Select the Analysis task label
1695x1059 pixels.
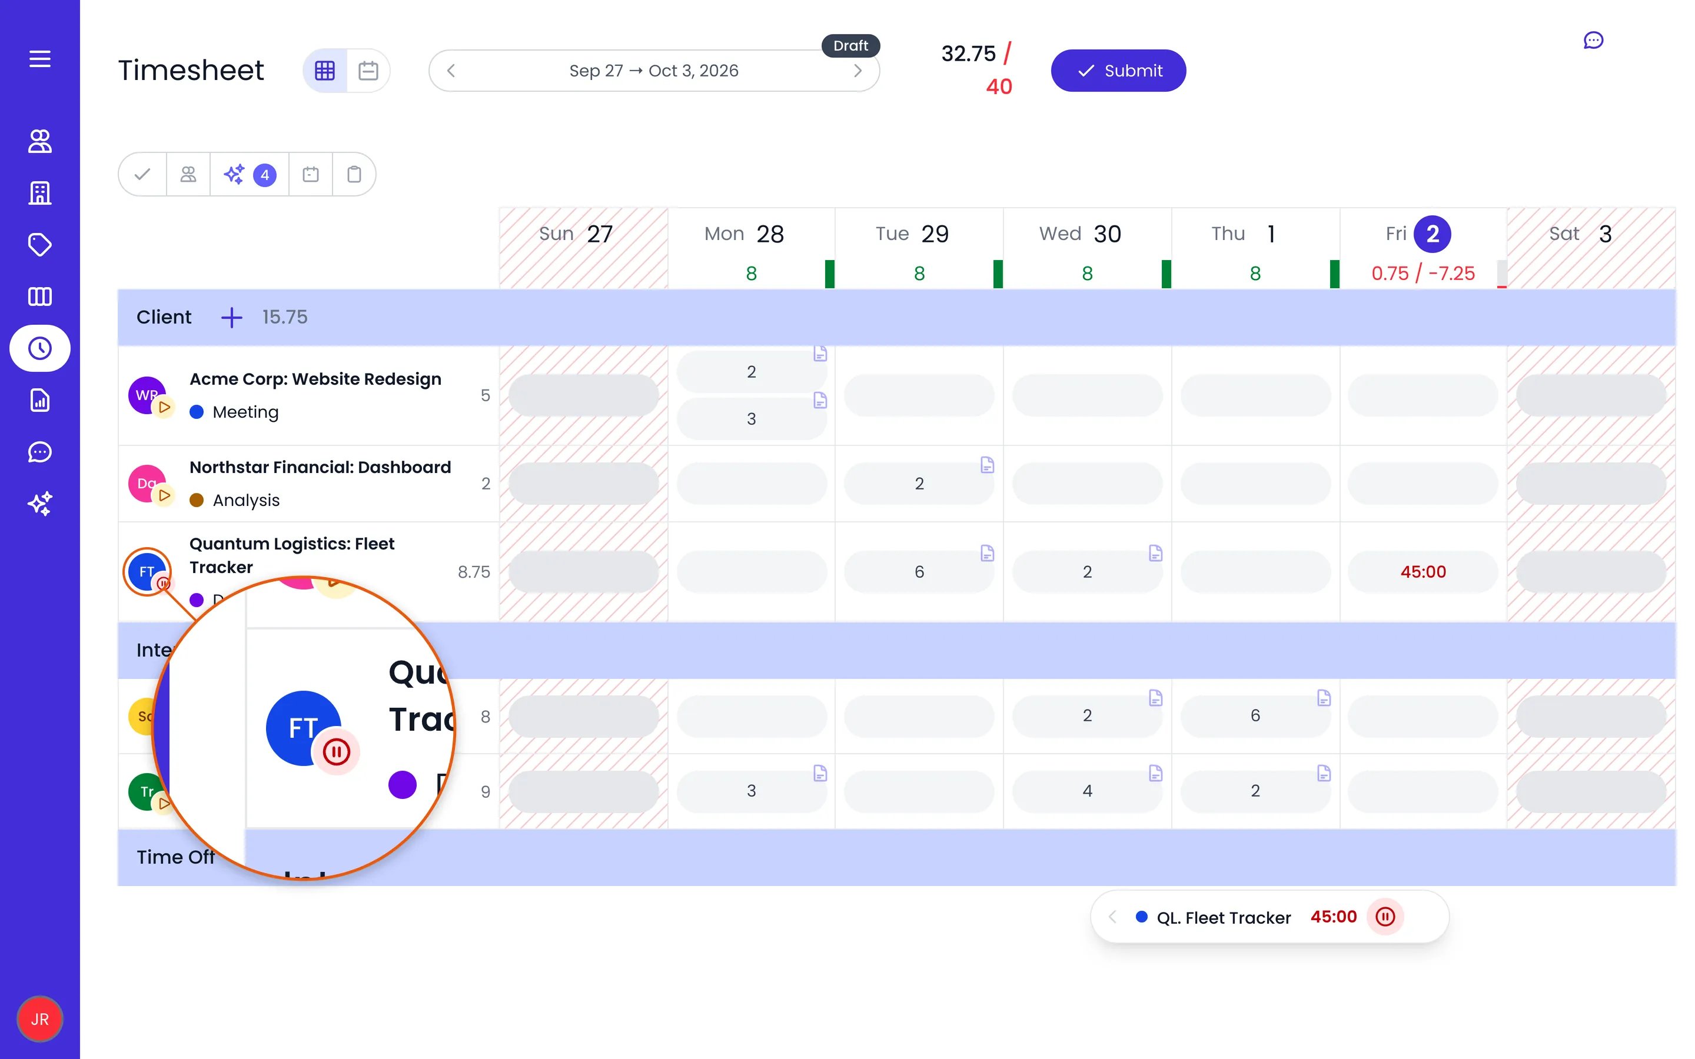pyautogui.click(x=246, y=500)
